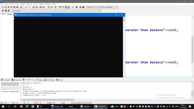The height and width of the screenshot is (109, 194).
Task: Switch to the Find Results tab
Action: [49, 80]
